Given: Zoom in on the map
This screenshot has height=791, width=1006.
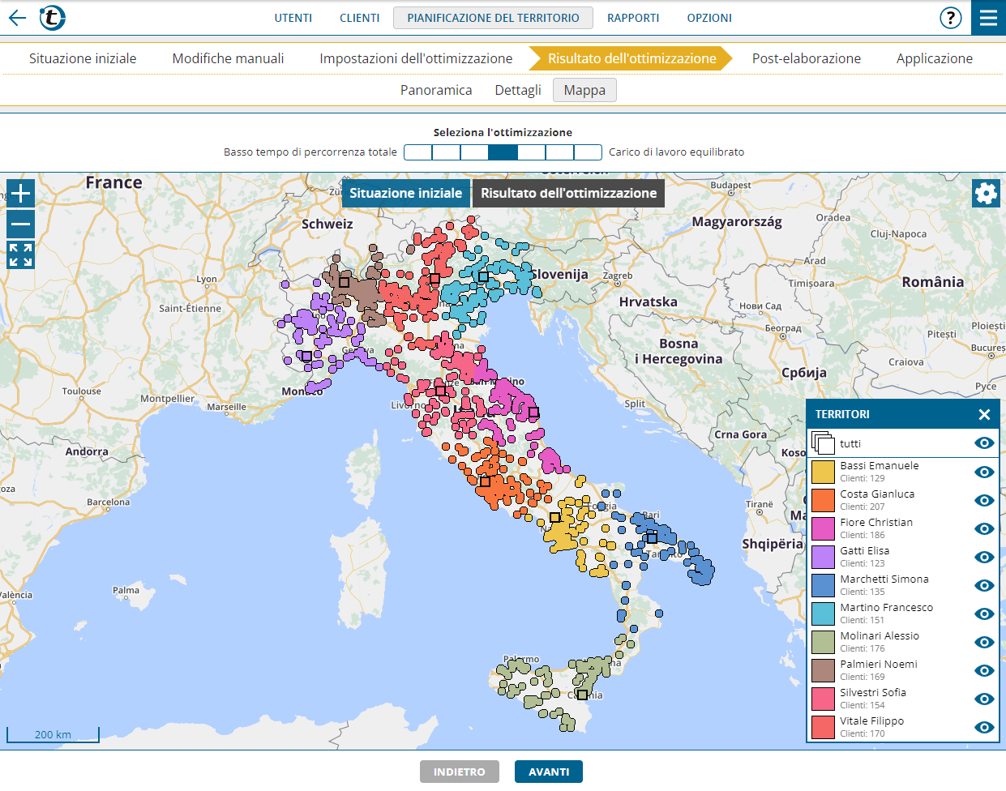Looking at the screenshot, I should pyautogui.click(x=21, y=193).
